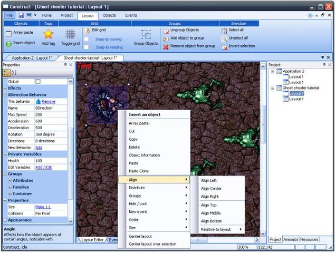Click the Edit grid pencil icon

pyautogui.click(x=87, y=31)
